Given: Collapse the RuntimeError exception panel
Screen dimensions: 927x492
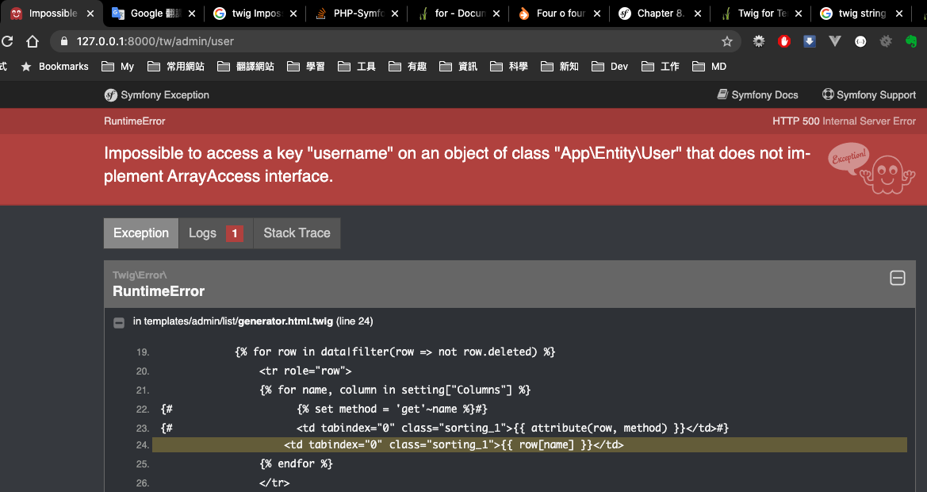Looking at the screenshot, I should point(898,278).
